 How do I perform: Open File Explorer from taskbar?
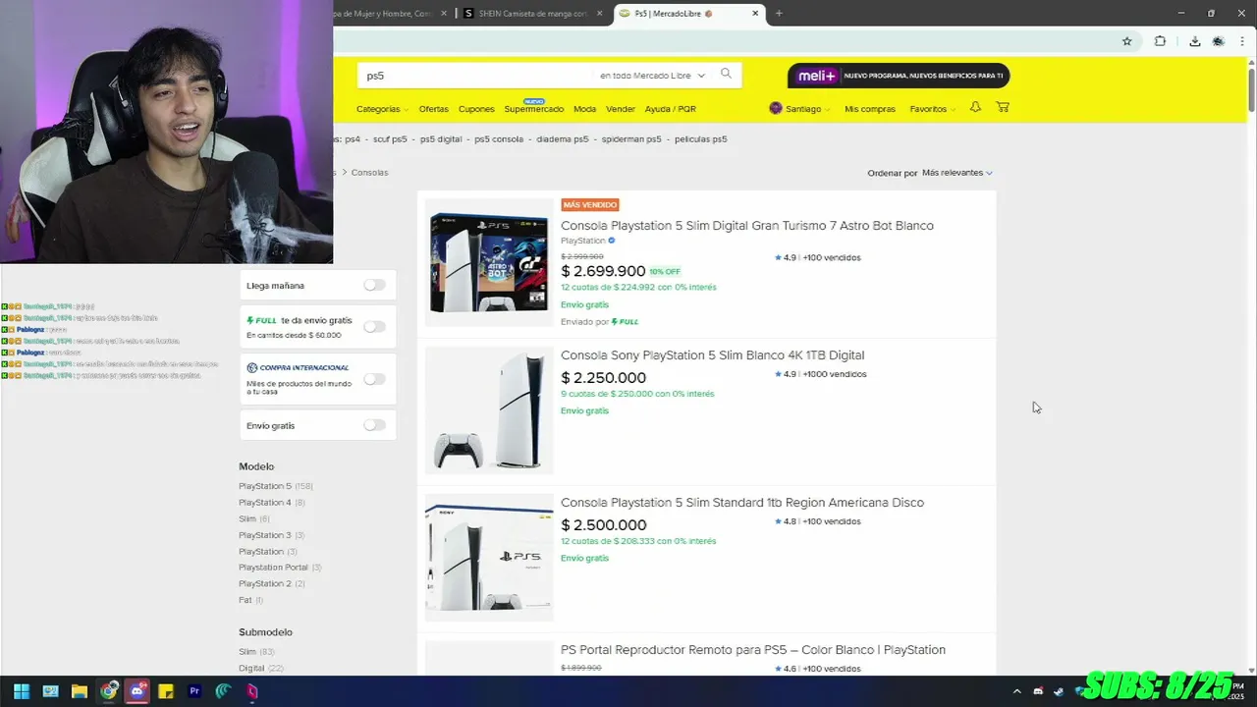(x=80, y=691)
